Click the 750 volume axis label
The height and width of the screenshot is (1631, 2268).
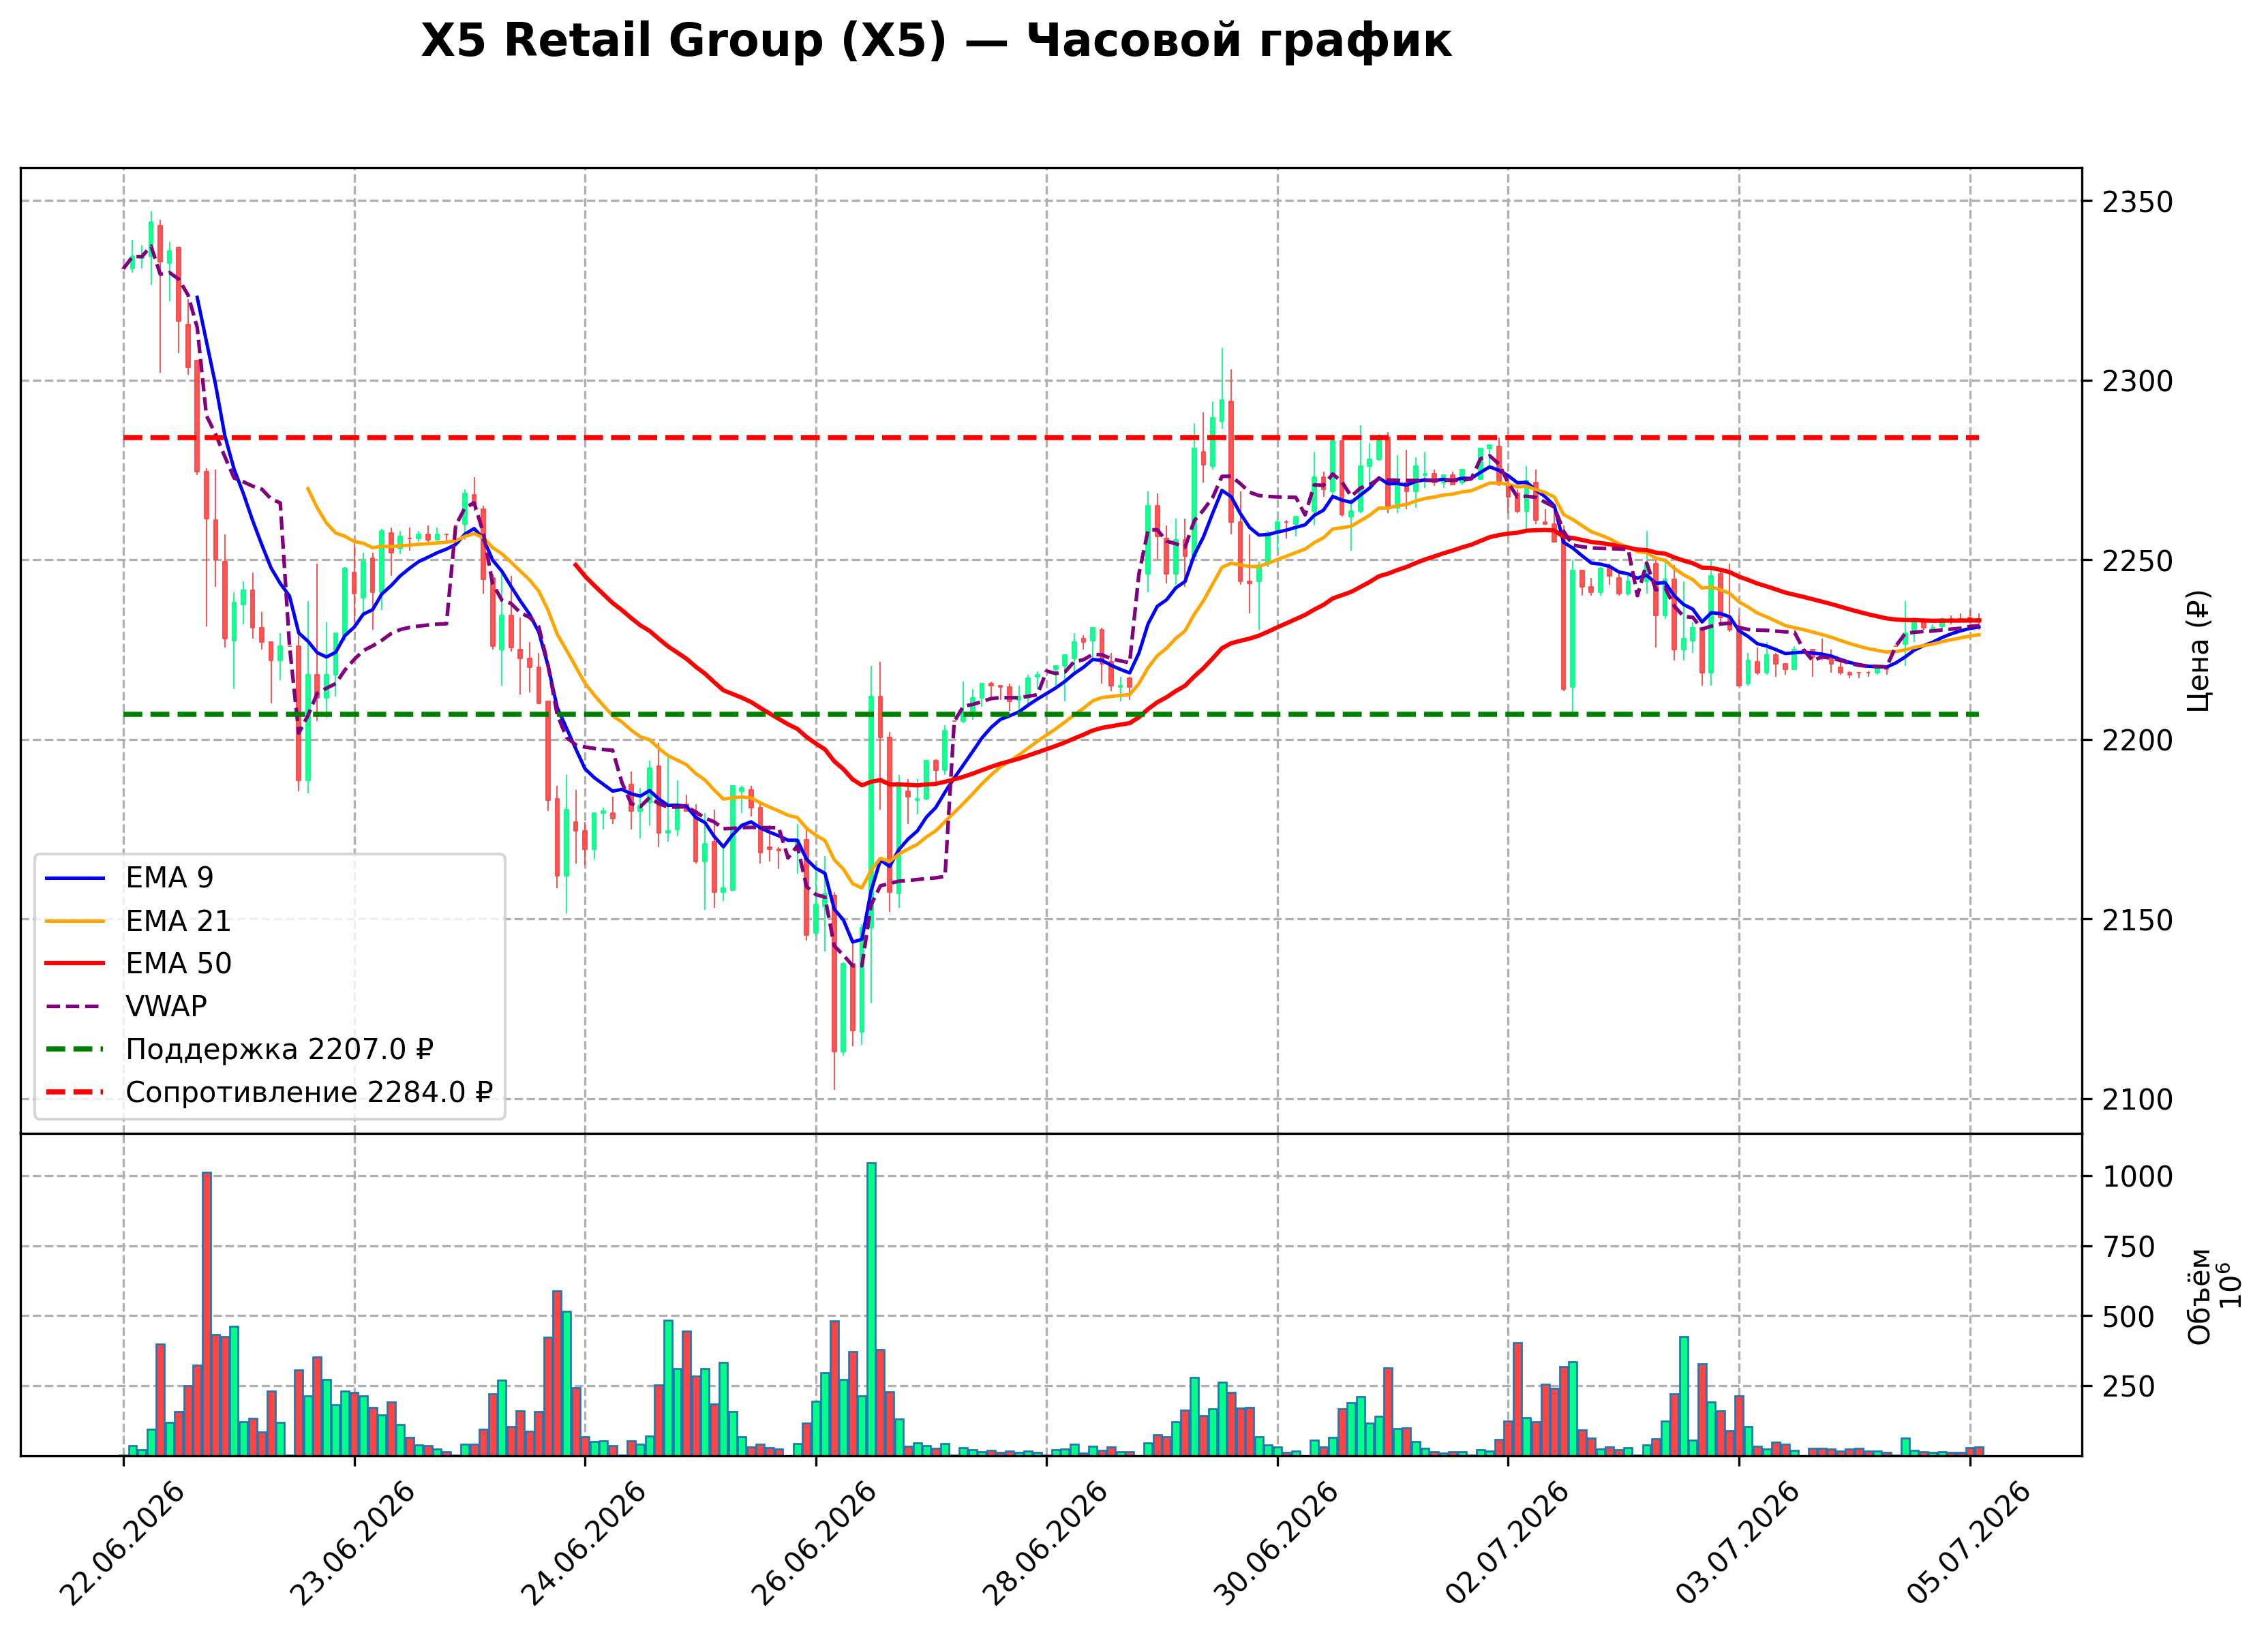(x=2129, y=1247)
